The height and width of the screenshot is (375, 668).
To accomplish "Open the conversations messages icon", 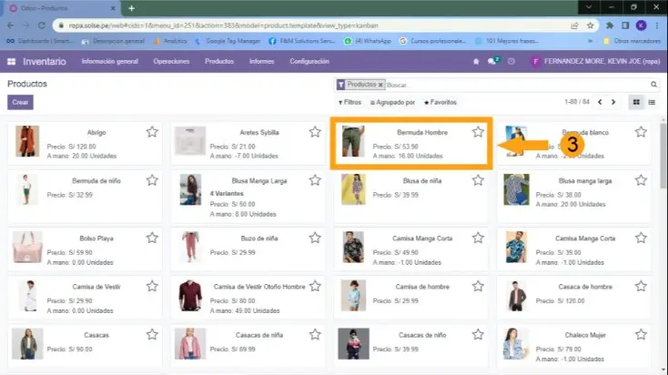I will click(493, 61).
